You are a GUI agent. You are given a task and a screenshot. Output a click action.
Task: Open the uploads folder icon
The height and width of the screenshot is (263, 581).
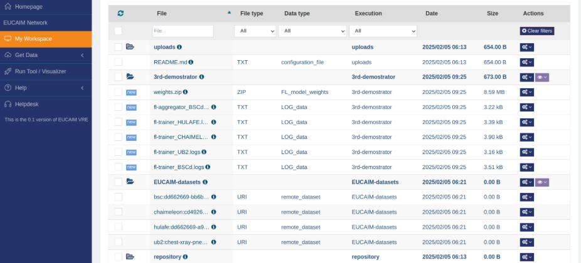(131, 47)
